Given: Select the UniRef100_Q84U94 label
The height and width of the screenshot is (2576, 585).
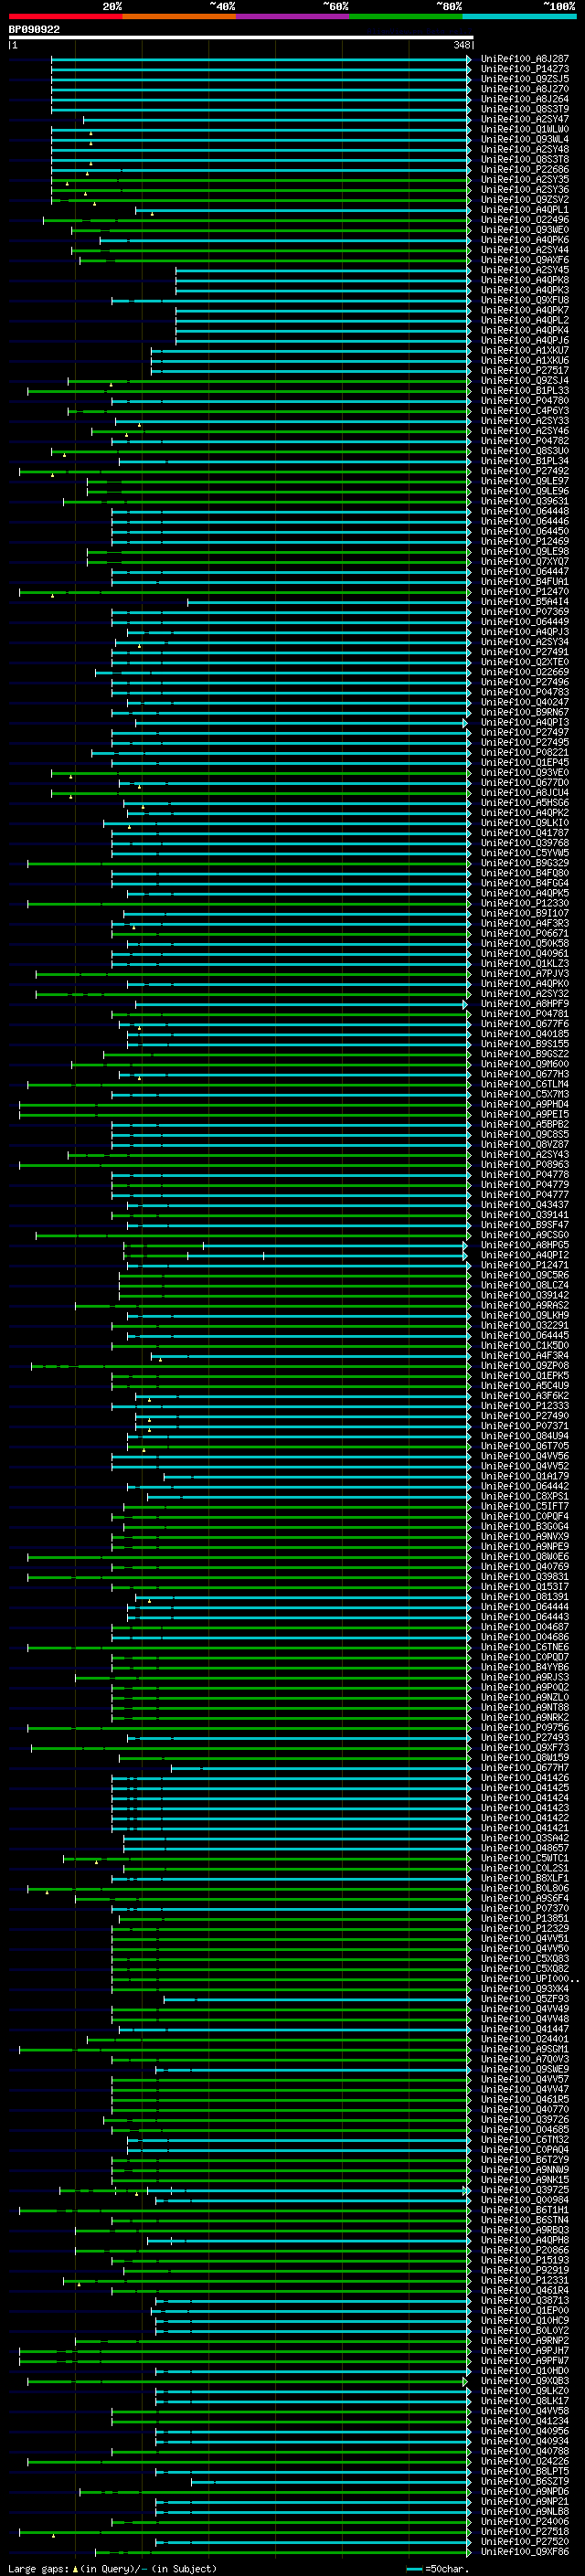Looking at the screenshot, I should (x=525, y=1436).
